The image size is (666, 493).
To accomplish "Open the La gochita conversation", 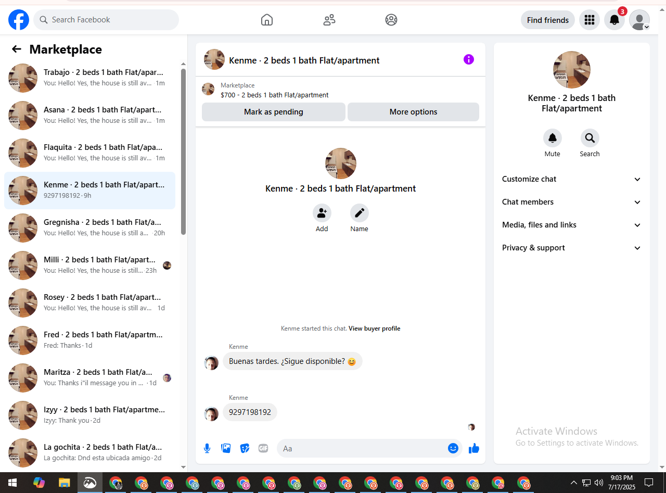I will pos(89,453).
